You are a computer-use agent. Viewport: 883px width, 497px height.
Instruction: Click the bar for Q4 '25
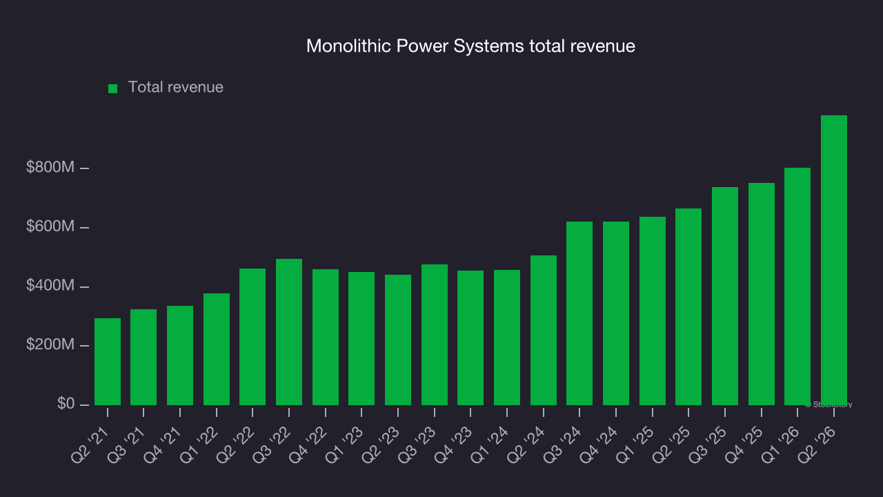tap(762, 294)
